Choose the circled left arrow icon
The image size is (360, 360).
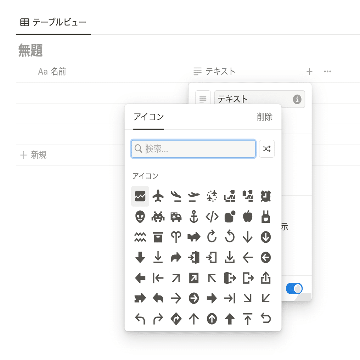266,258
